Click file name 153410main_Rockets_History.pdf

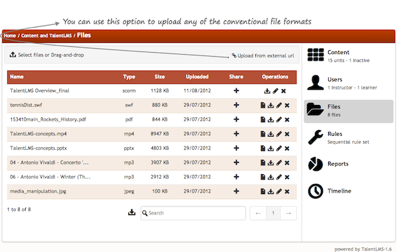48,119
